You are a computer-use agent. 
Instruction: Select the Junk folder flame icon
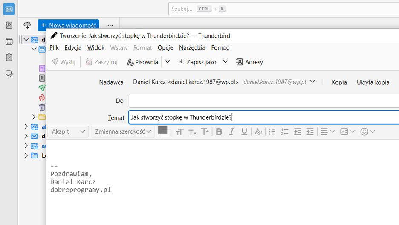click(x=42, y=97)
